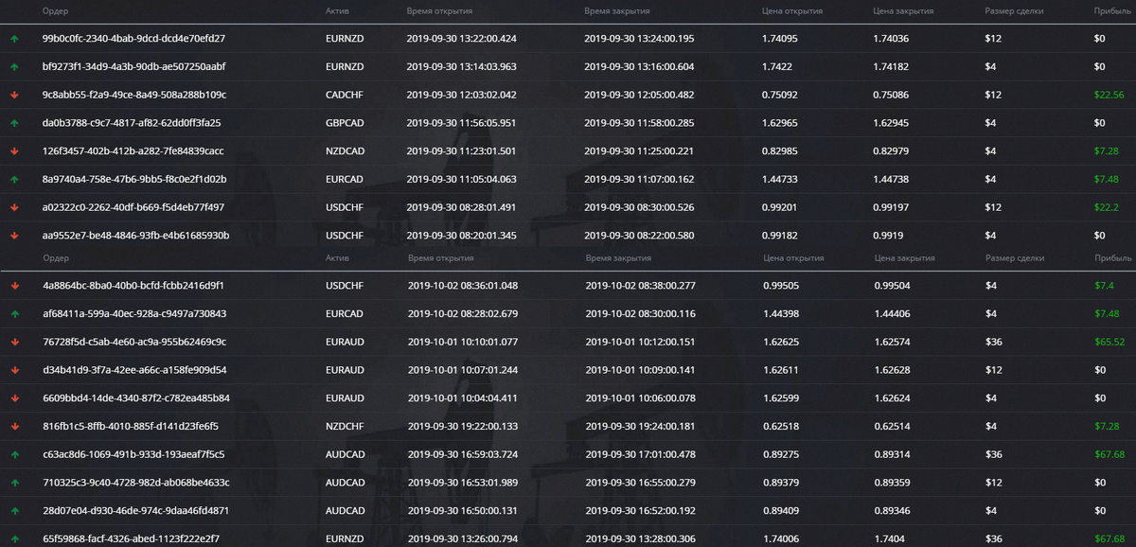Click red down arrow for NZDCHF order 816fb1c5

pos(14,426)
